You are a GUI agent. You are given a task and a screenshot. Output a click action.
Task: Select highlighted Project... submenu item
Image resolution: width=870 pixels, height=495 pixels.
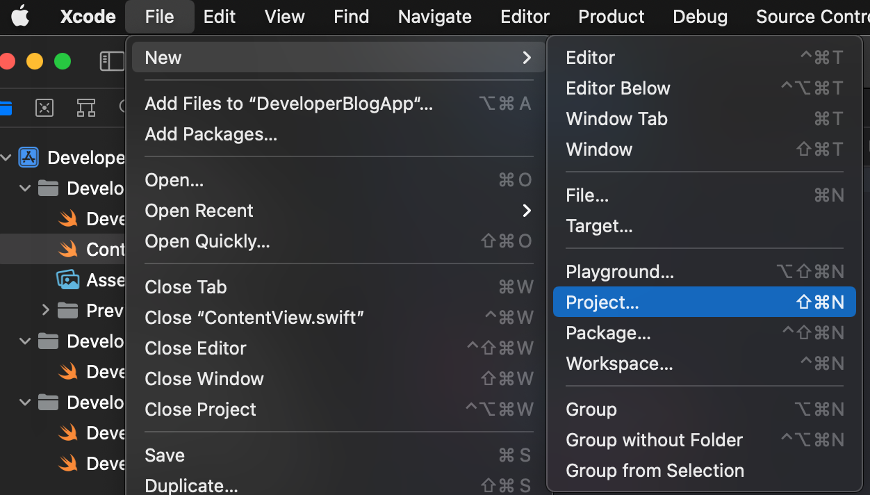click(x=705, y=302)
